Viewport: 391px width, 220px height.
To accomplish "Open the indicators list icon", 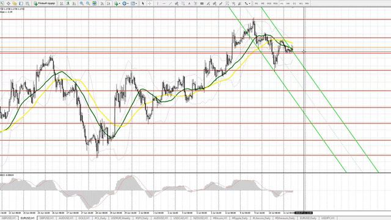I will point(116,4).
